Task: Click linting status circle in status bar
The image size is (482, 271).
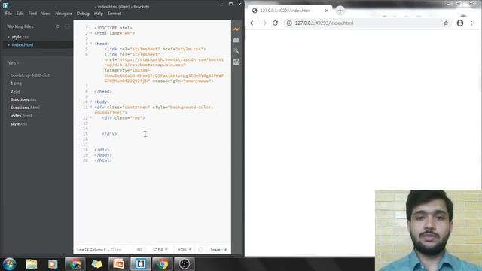Action: click(200, 250)
